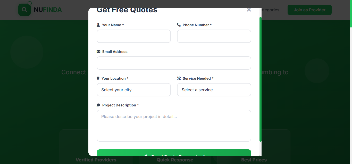Image resolution: width=352 pixels, height=164 pixels.
Task: Click the tools icon beside Service Needed
Action: (x=179, y=78)
